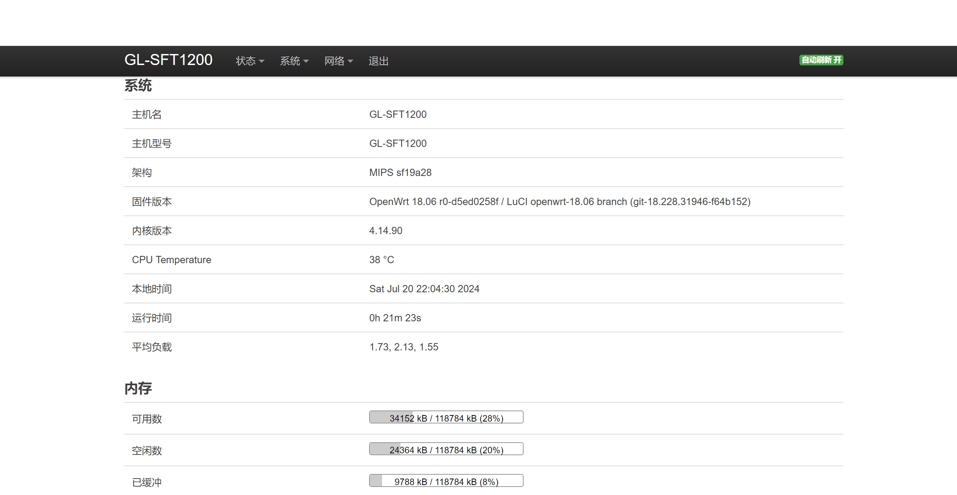Viewport: 957px width, 495px height.
Task: Open the 系统 menu dropdown
Action: pos(294,61)
